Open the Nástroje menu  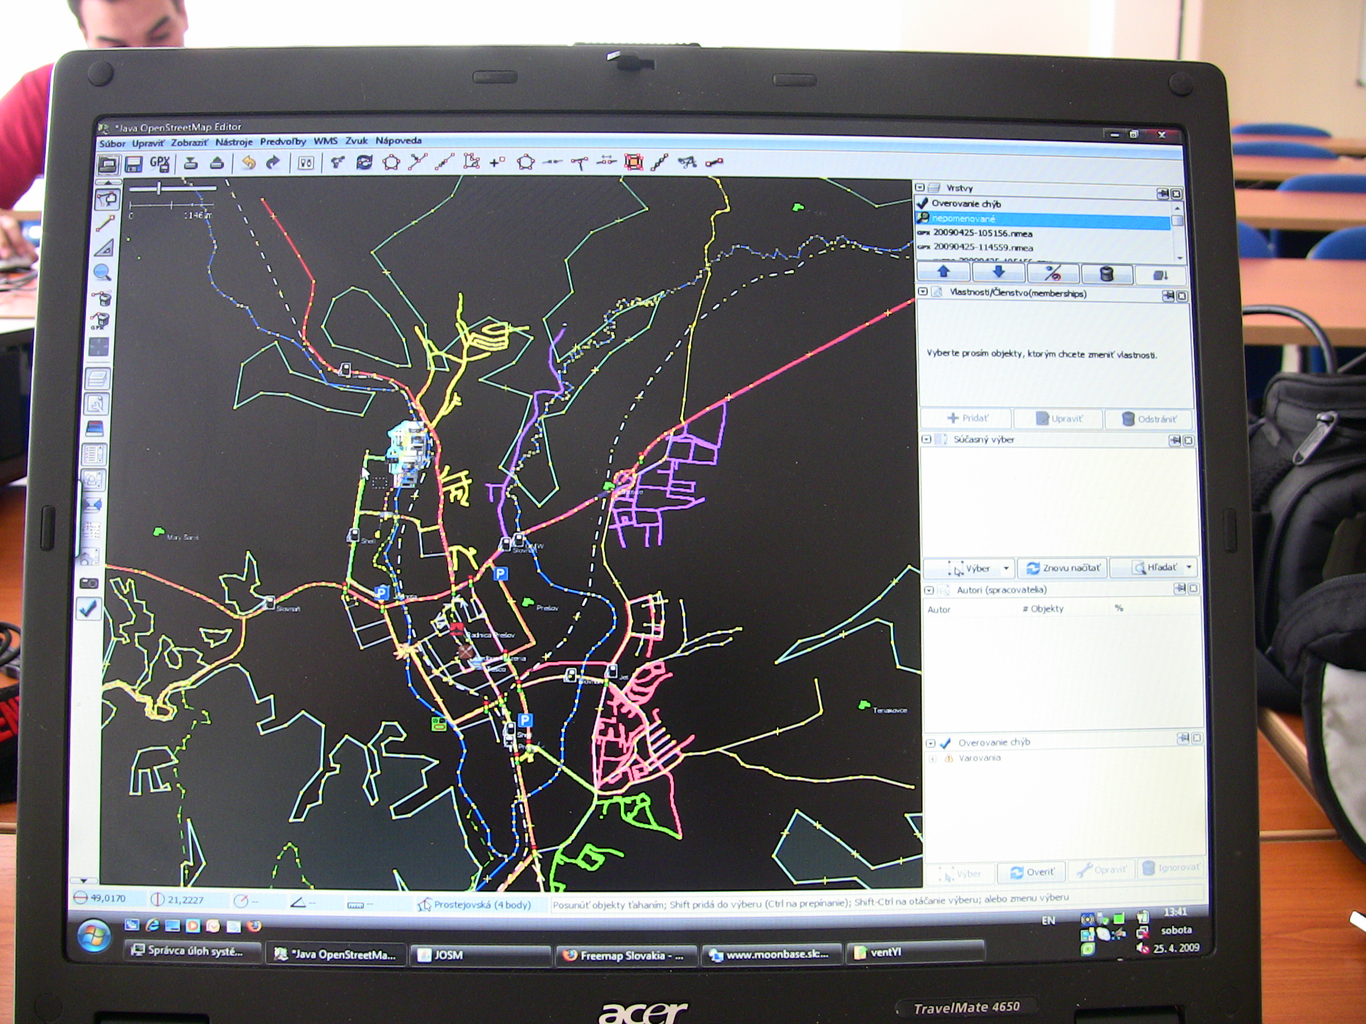233,142
